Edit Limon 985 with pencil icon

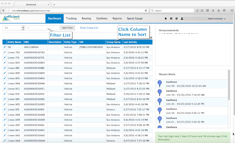pos(5,99)
